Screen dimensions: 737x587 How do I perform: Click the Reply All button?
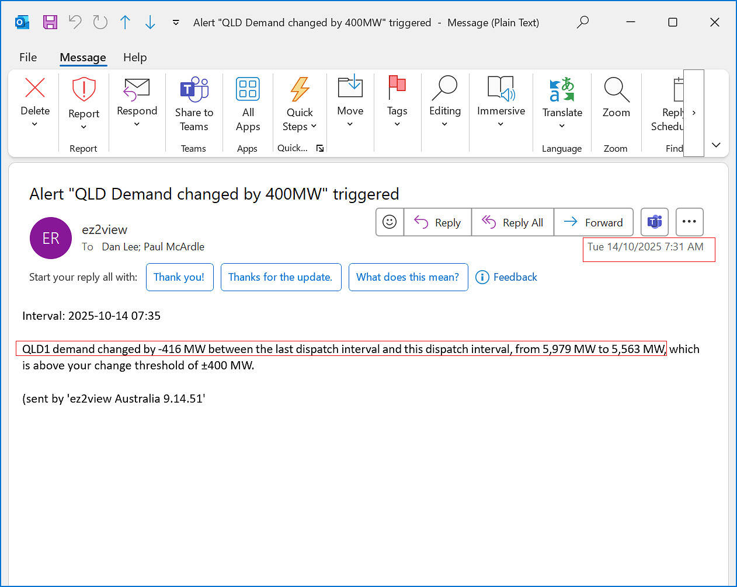tap(512, 222)
